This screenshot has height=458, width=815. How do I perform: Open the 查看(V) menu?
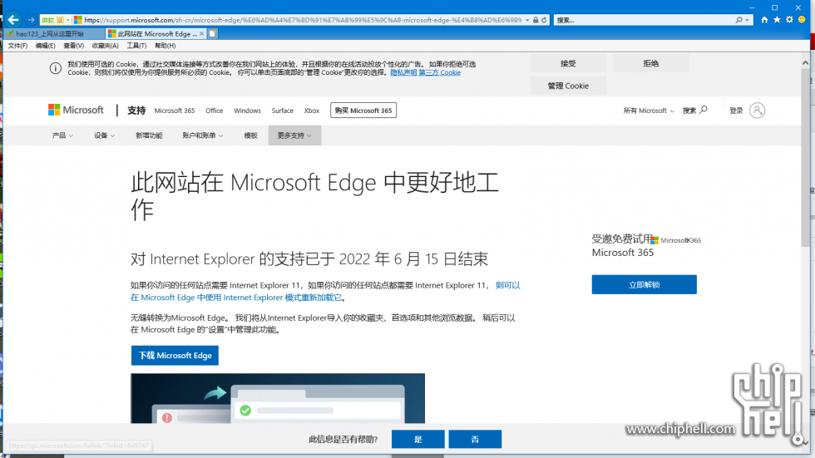(74, 46)
